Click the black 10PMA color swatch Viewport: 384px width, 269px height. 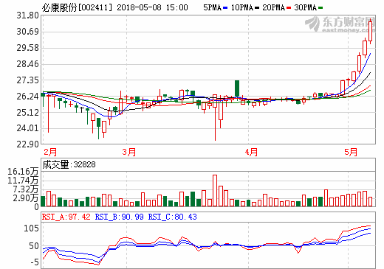click(257, 8)
